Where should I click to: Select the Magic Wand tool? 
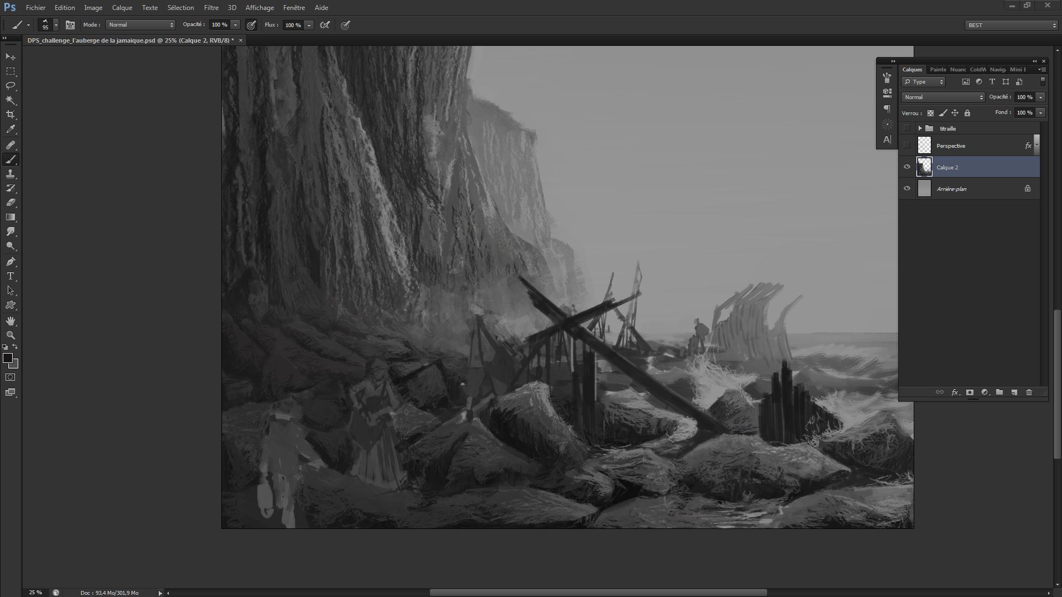click(11, 100)
